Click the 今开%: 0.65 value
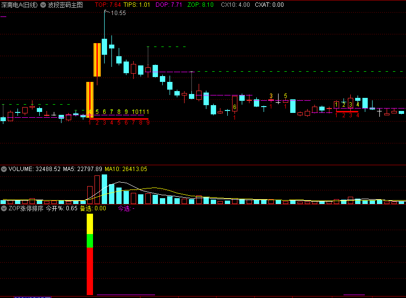Image resolution: width=406 pixels, height=298 pixels. pos(62,208)
